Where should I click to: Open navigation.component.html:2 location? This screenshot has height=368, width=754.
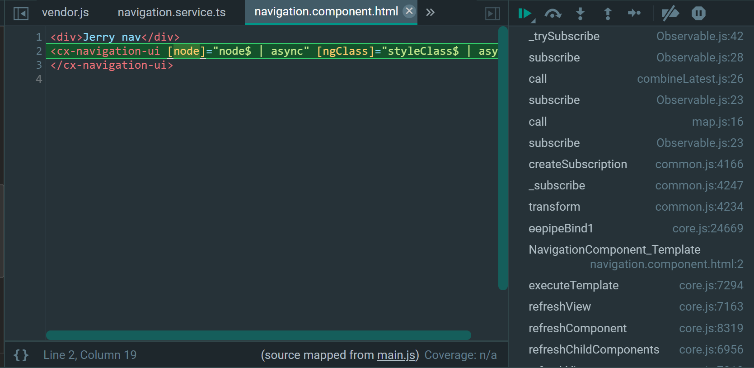tap(666, 264)
